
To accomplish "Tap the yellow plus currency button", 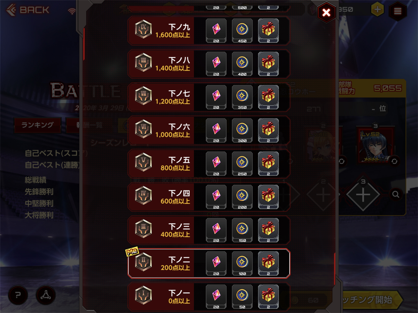I will coord(377,9).
